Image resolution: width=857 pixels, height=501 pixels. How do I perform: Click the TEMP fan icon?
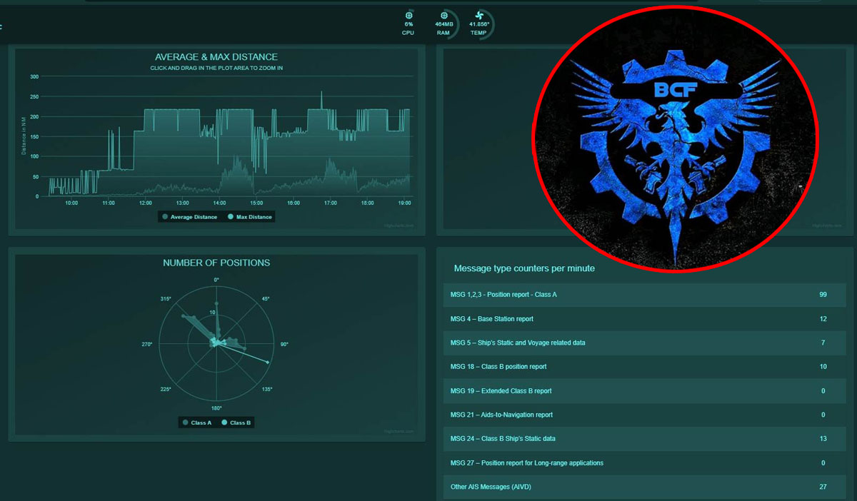pyautogui.click(x=478, y=15)
